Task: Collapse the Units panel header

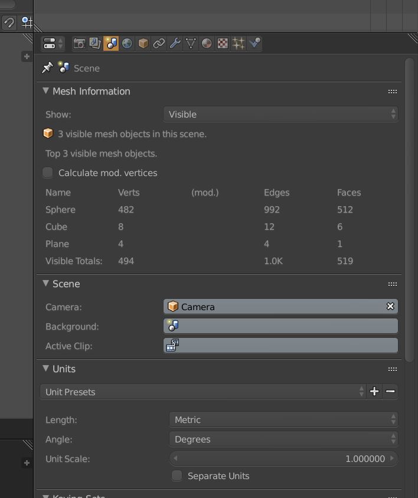Action: tap(45, 369)
